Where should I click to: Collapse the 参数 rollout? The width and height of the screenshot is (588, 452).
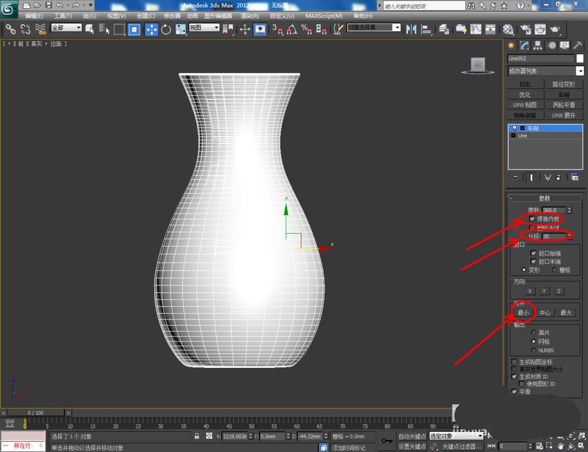(544, 198)
